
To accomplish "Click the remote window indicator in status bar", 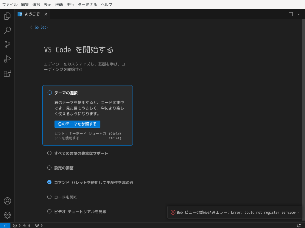I will tap(5, 226).
